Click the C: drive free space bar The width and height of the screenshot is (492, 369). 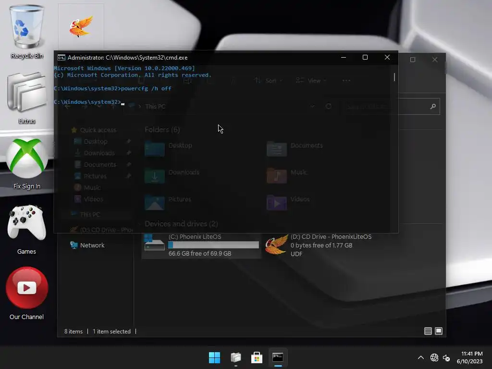[214, 245]
